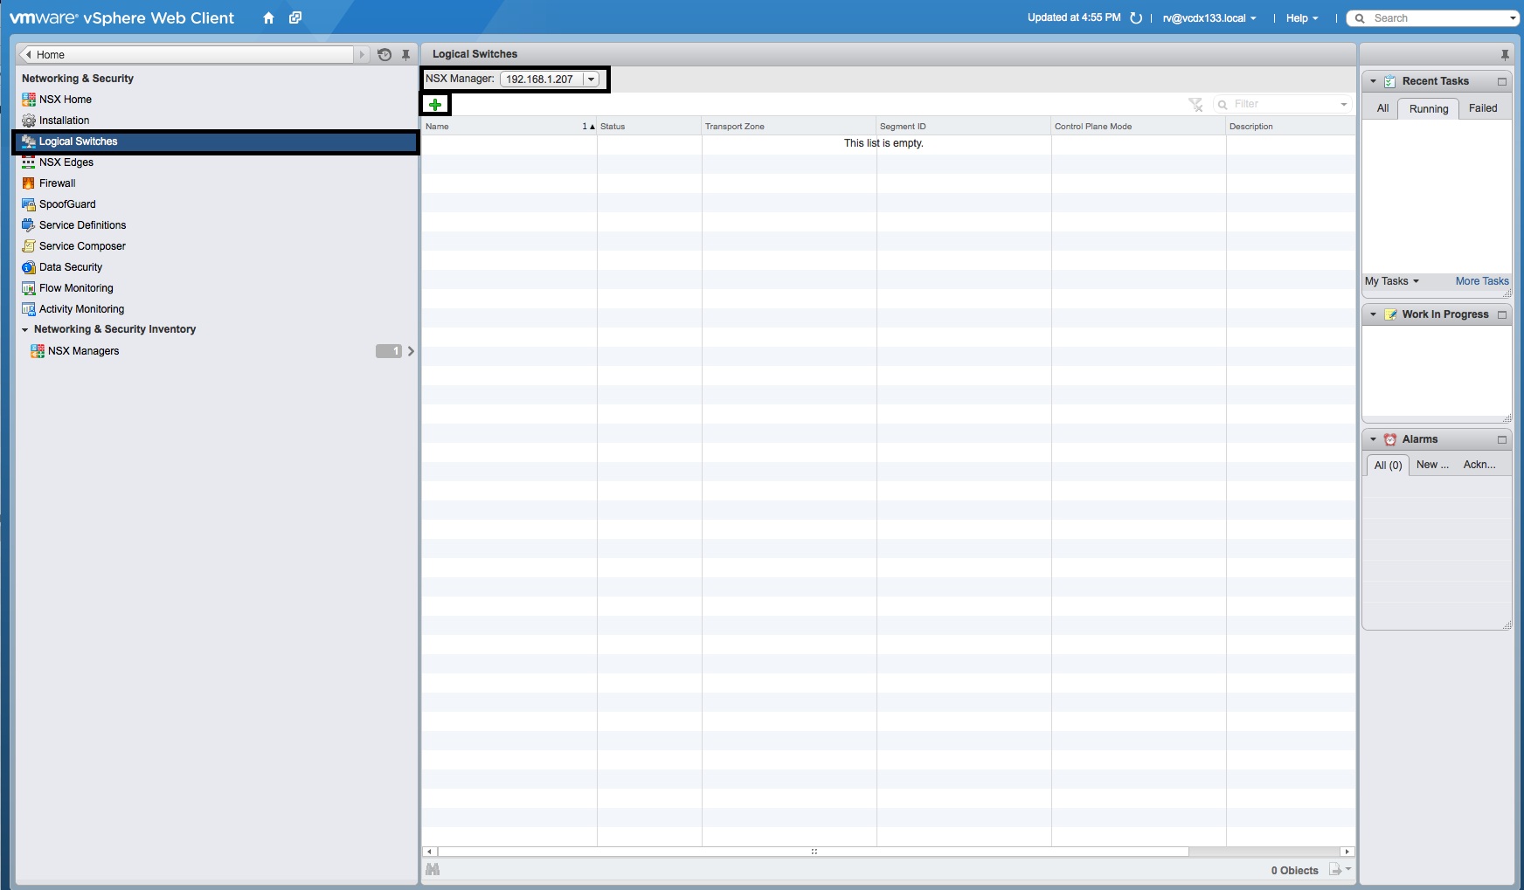Open the Help menu
Screen dimensions: 1524x890
pos(1301,18)
